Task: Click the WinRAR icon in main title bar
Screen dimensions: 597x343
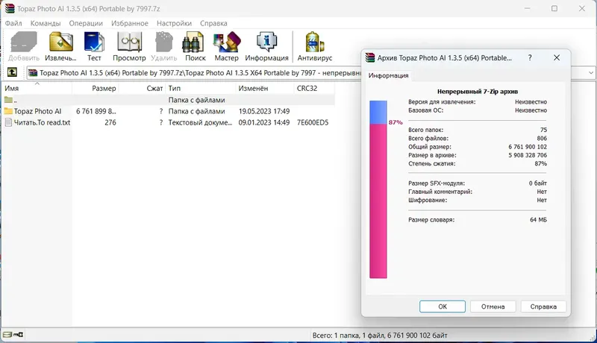Action: click(10, 8)
